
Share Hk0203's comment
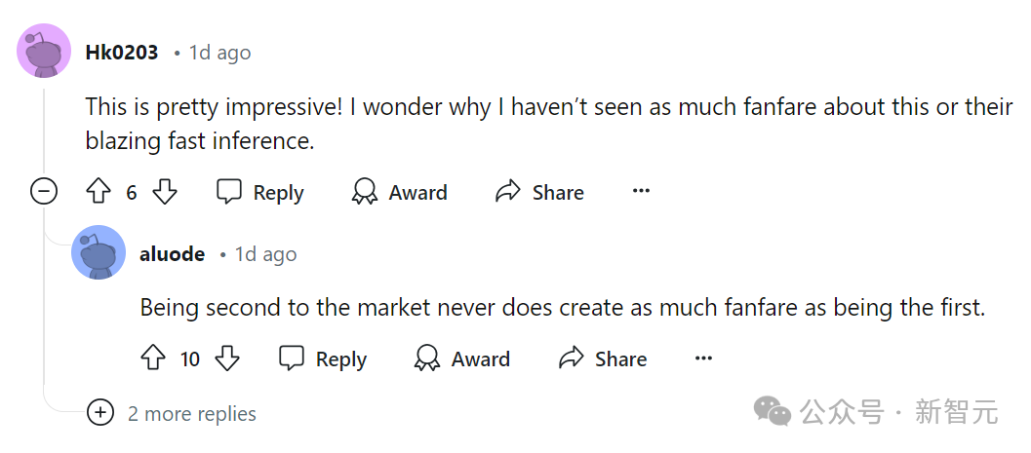click(539, 192)
